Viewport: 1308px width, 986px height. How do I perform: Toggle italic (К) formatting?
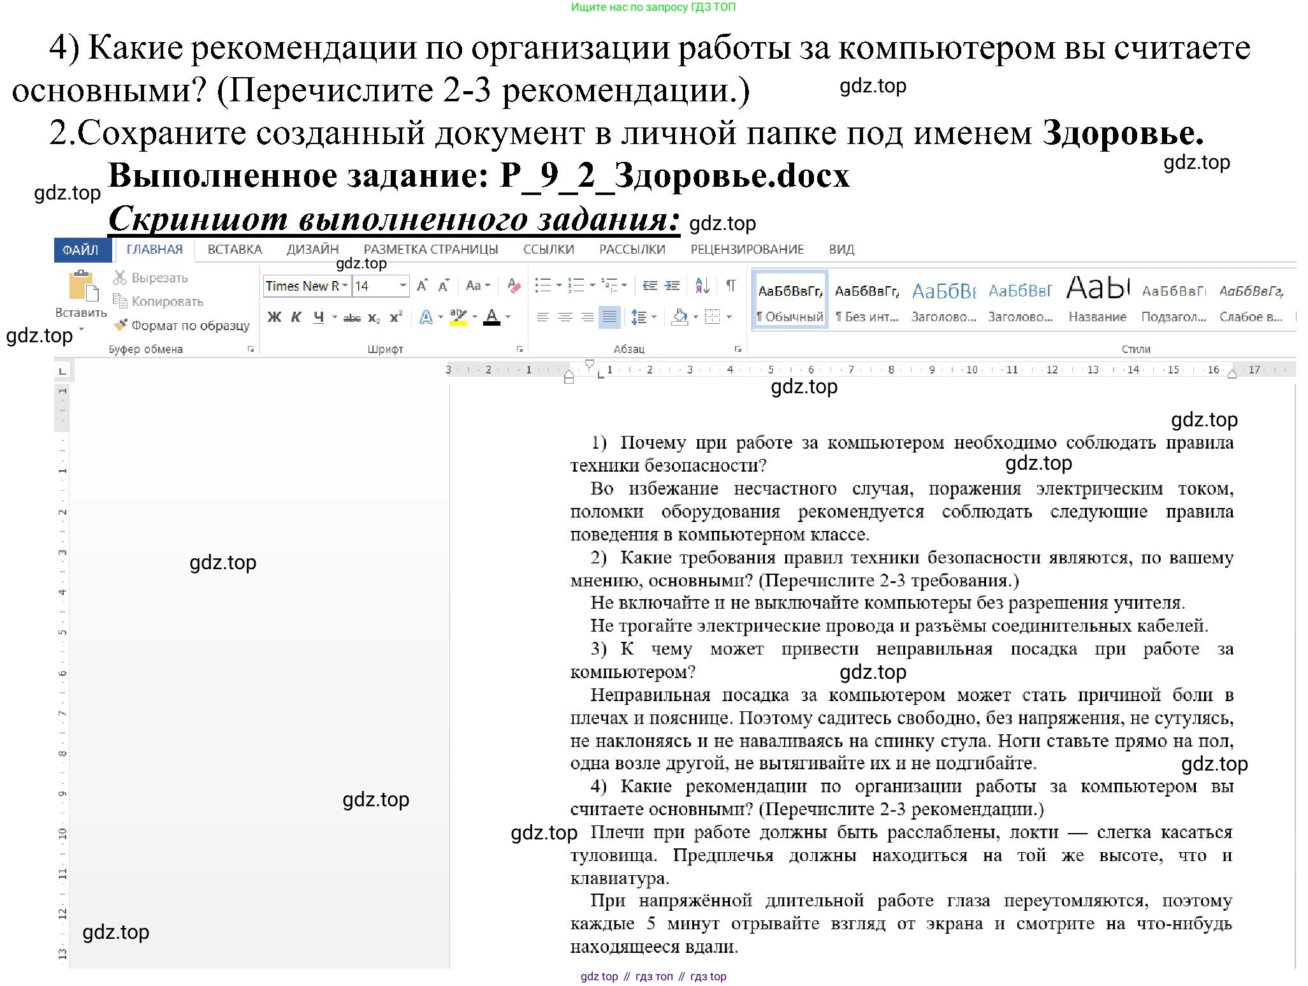point(296,317)
